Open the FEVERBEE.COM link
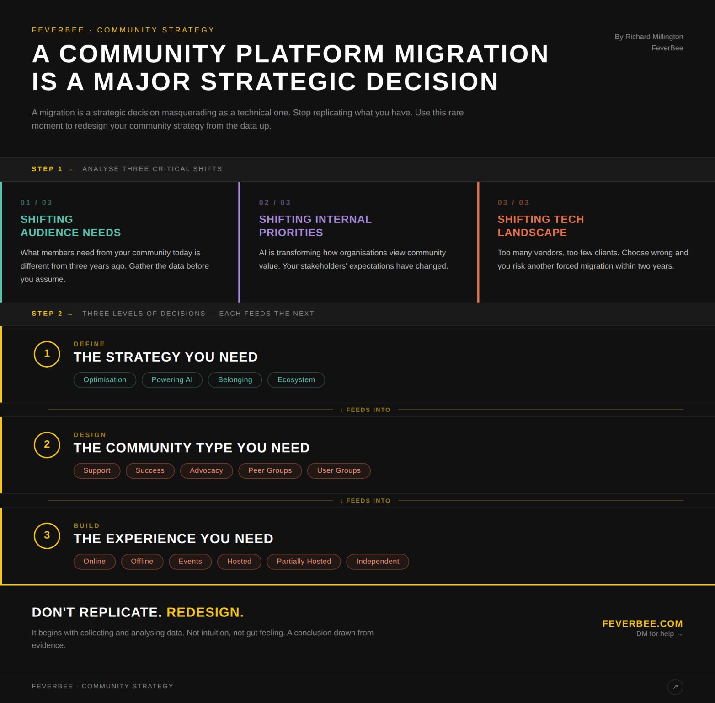This screenshot has height=703, width=715. click(642, 623)
